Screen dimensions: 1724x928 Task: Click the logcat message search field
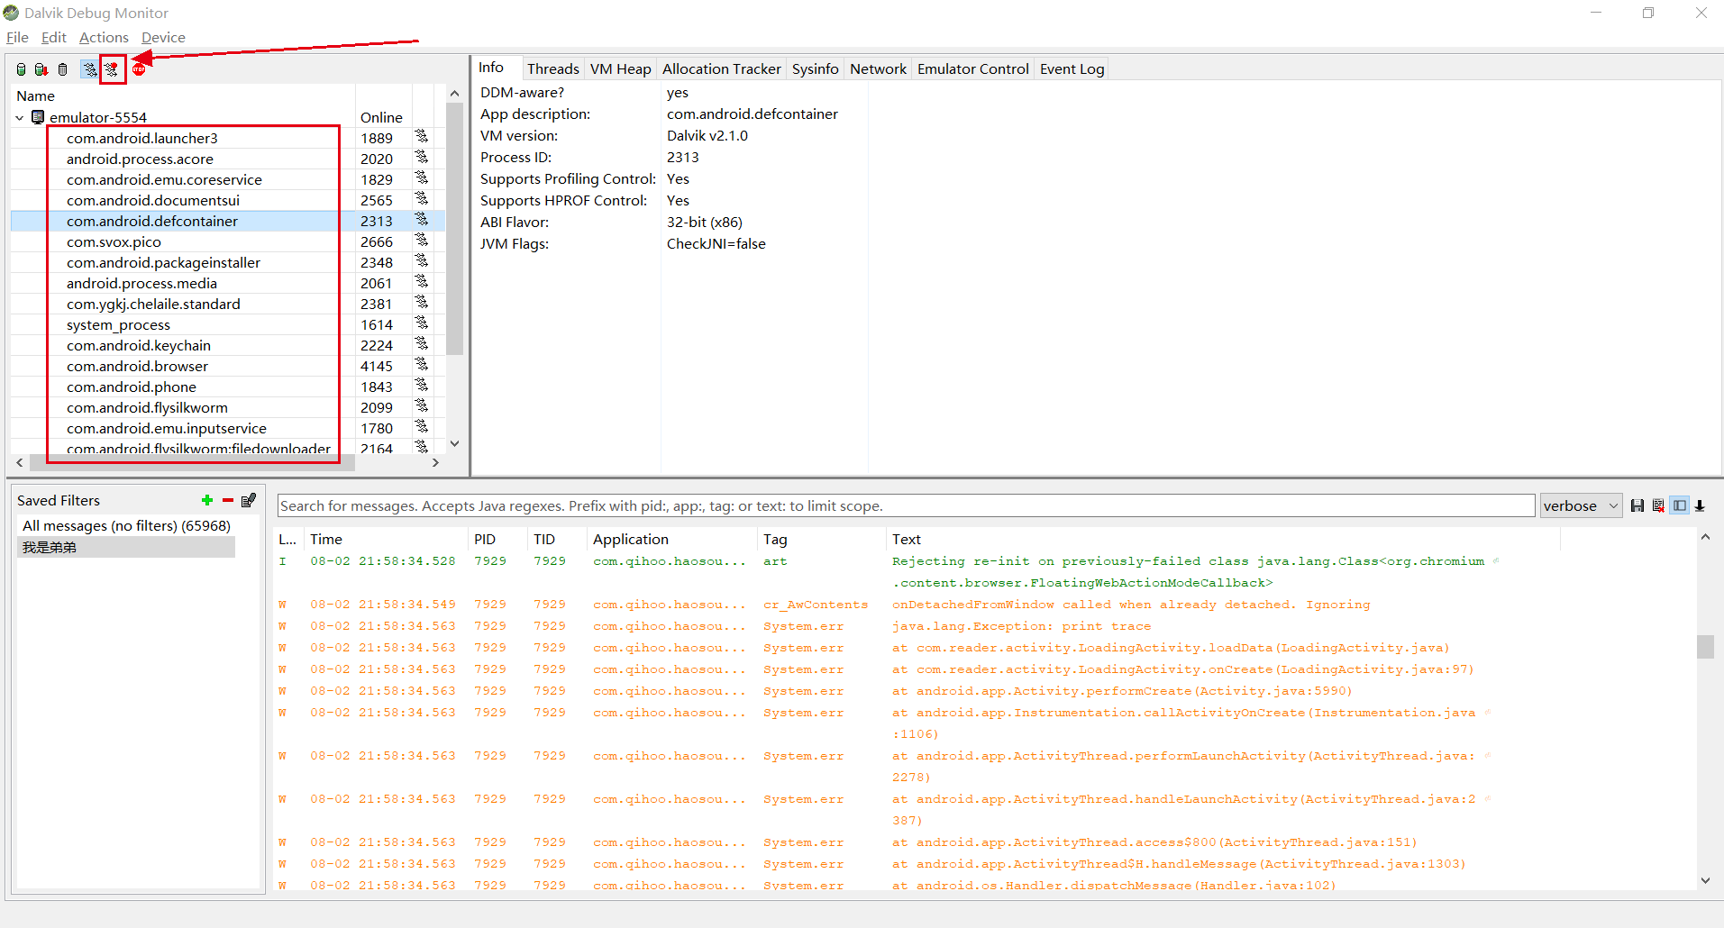[906, 505]
